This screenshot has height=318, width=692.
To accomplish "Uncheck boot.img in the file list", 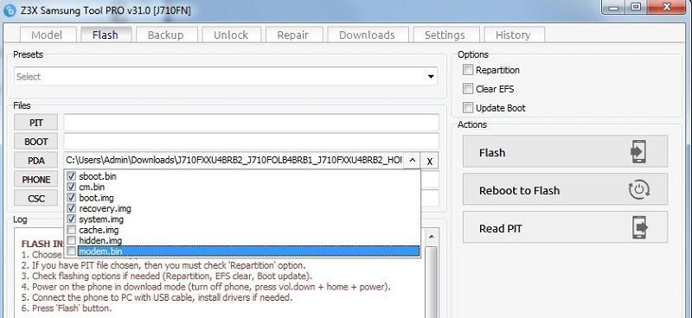I will (x=72, y=198).
